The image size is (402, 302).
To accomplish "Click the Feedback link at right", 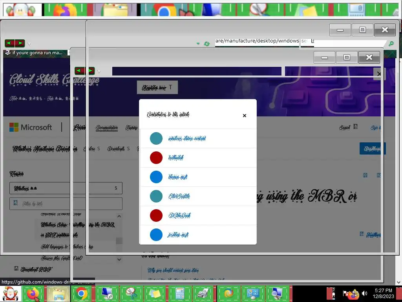I will point(370,234).
